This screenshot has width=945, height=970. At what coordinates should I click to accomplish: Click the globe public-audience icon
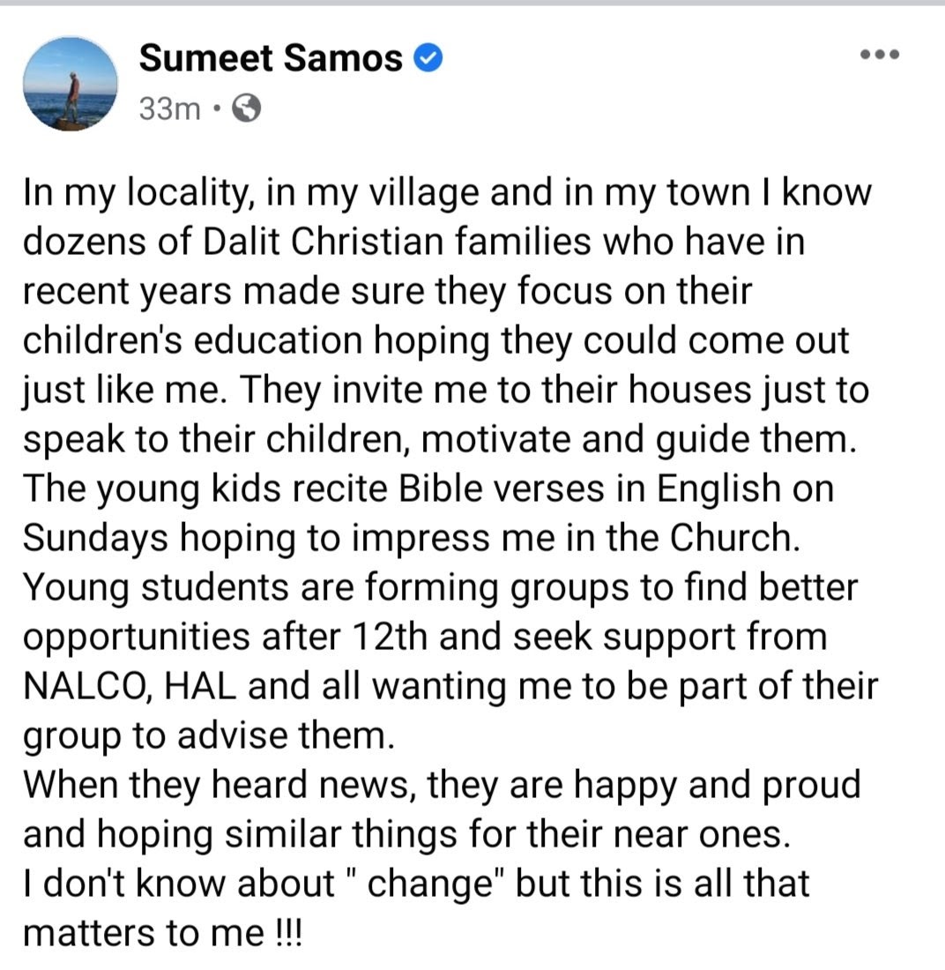pyautogui.click(x=245, y=109)
